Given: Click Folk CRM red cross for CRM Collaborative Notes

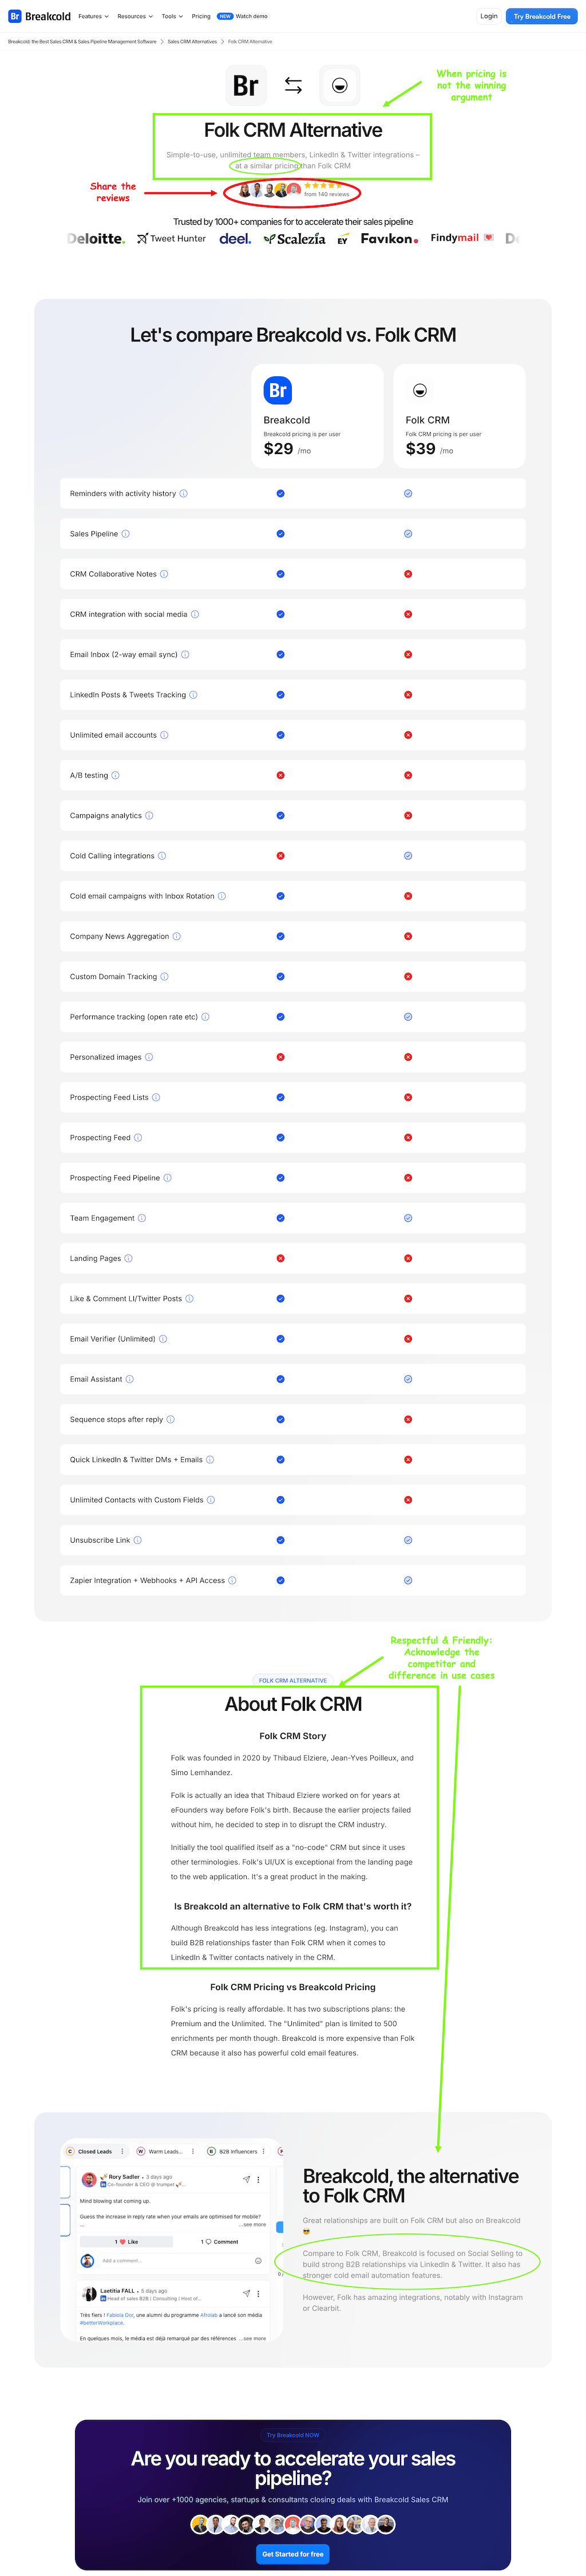Looking at the screenshot, I should (408, 574).
